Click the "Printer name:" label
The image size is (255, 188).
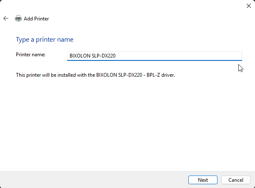tap(30, 55)
